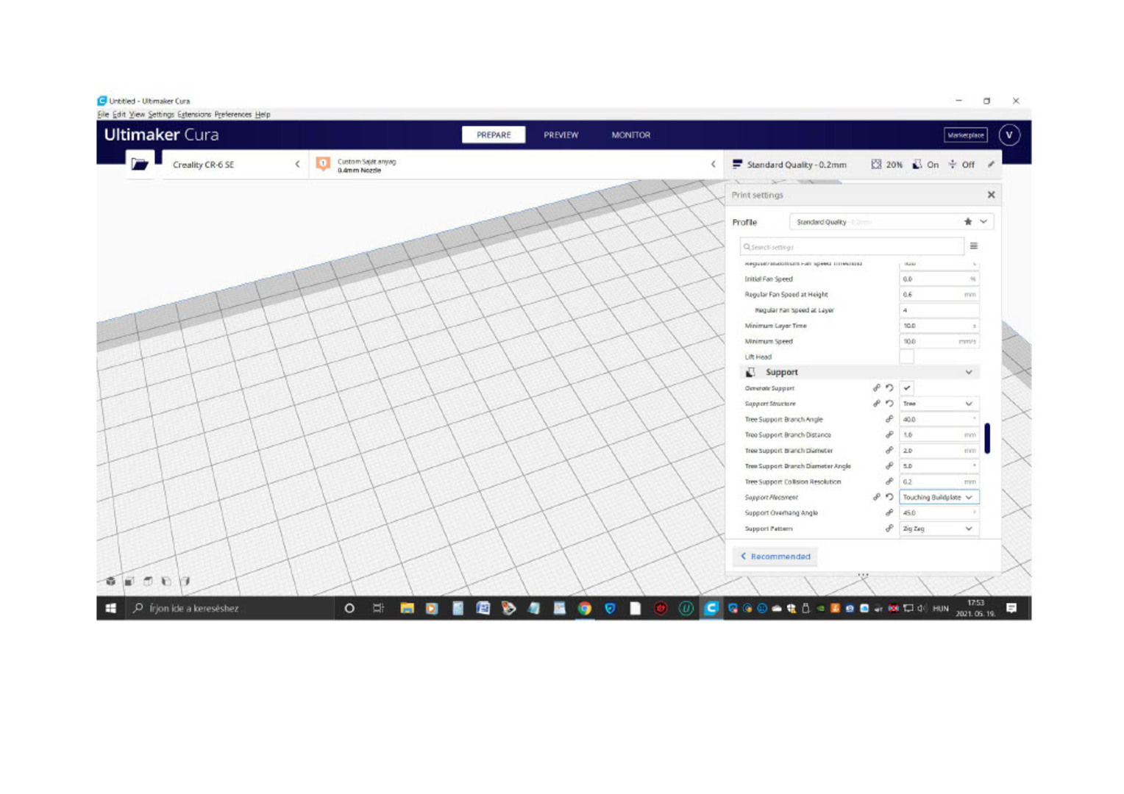Revert Support Structure to default value

point(889,404)
